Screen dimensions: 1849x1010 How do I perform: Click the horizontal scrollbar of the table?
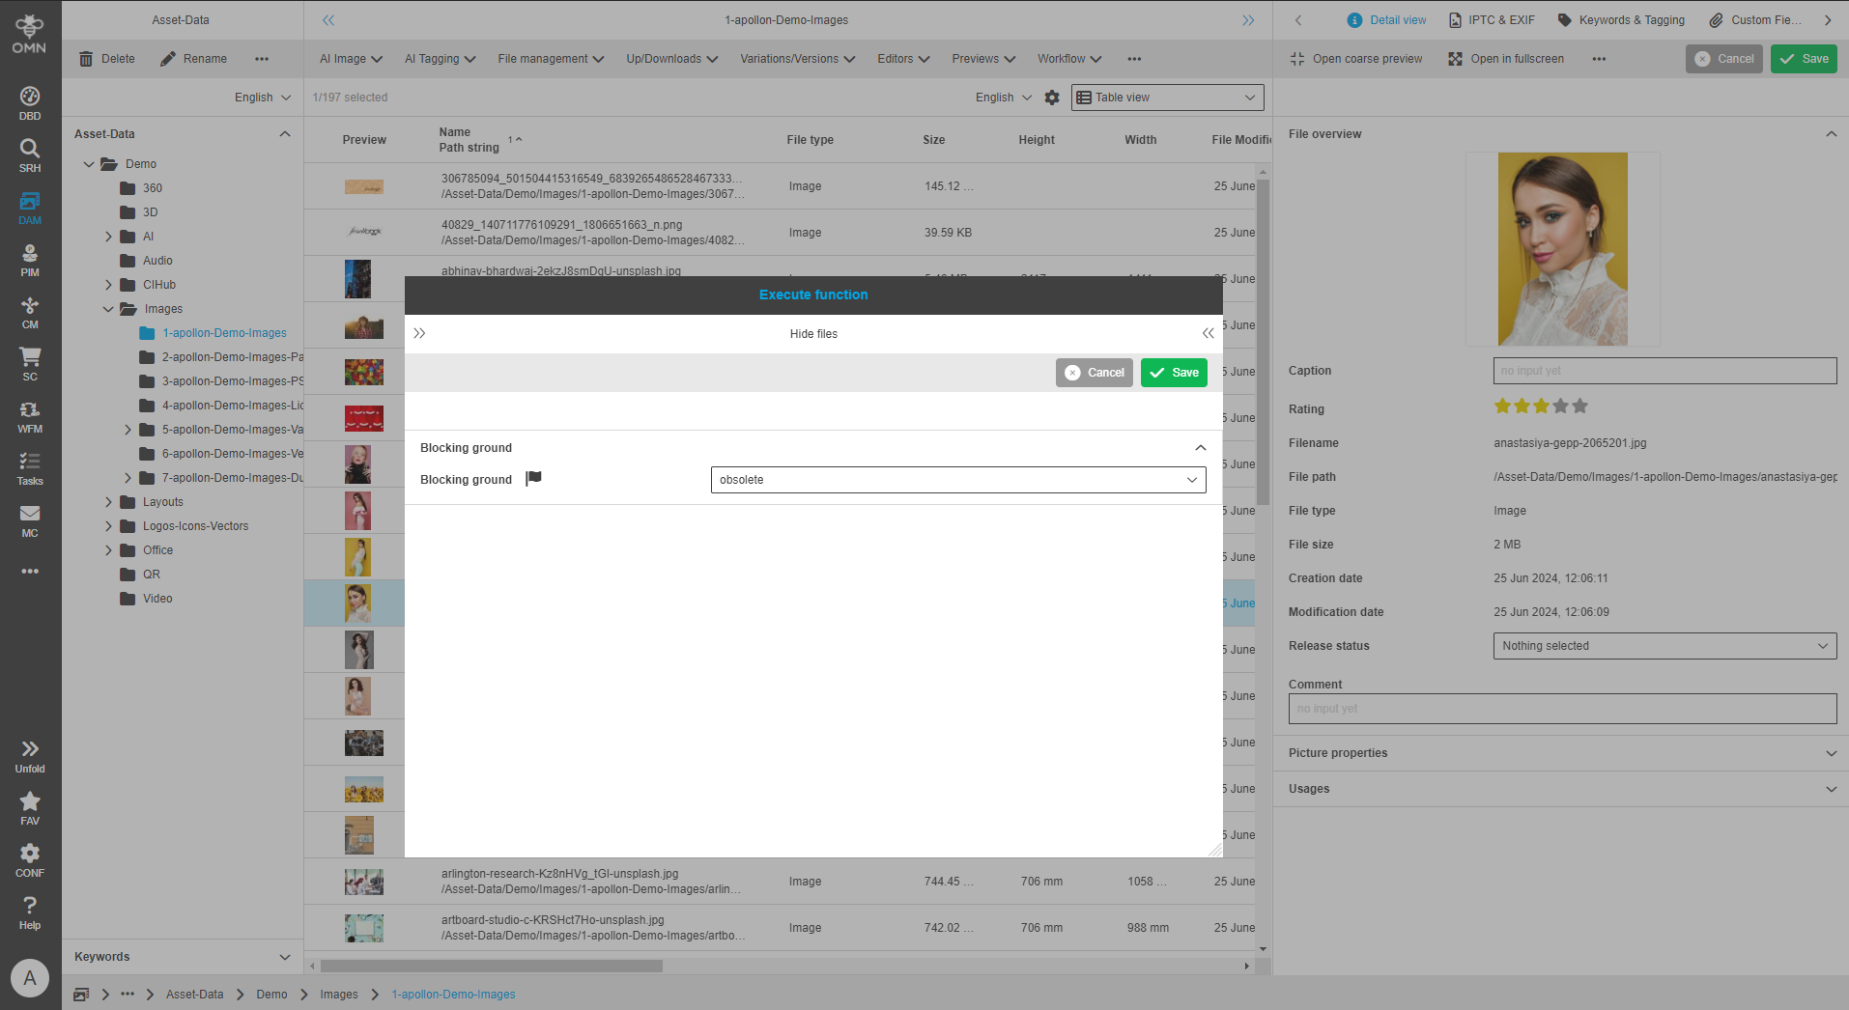click(491, 966)
